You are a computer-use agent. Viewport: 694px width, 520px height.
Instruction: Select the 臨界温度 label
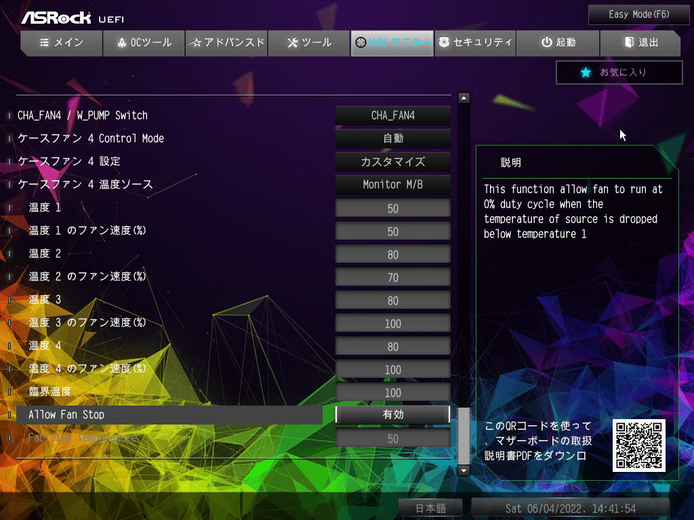[x=50, y=392]
